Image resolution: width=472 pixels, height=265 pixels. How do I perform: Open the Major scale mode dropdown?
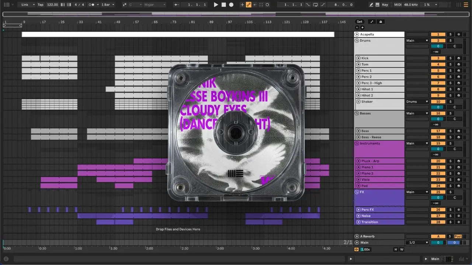(155, 5)
